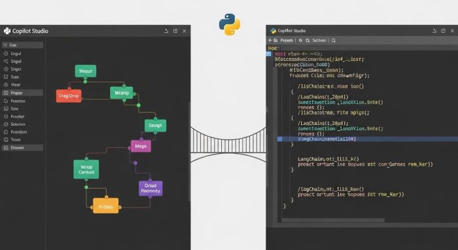Select the highlighted Proper sidebar item
The width and height of the screenshot is (458, 250).
pyautogui.click(x=22, y=93)
